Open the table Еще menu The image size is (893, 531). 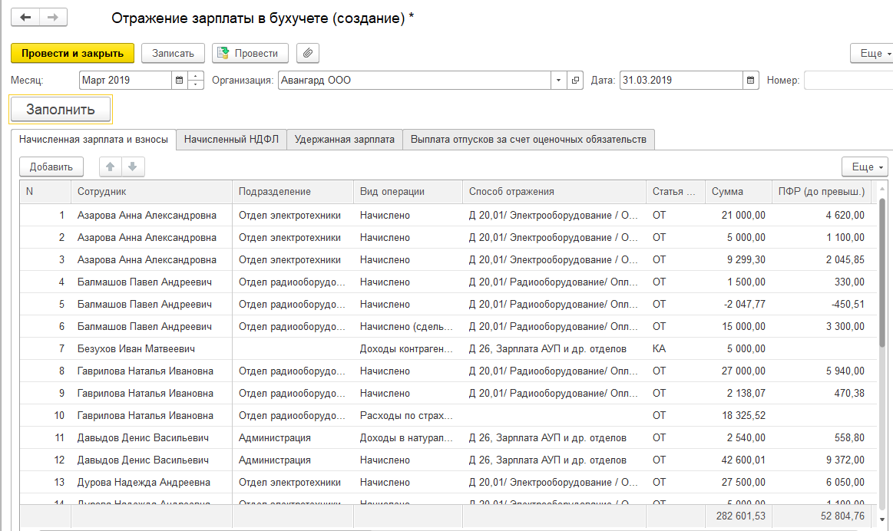click(x=867, y=167)
